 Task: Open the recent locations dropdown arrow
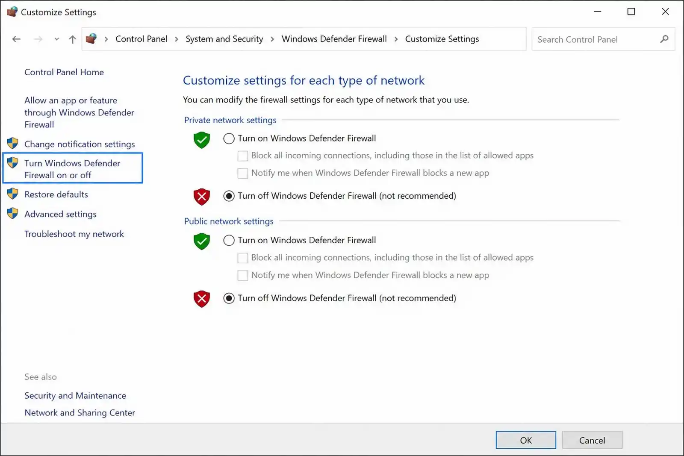pyautogui.click(x=56, y=39)
